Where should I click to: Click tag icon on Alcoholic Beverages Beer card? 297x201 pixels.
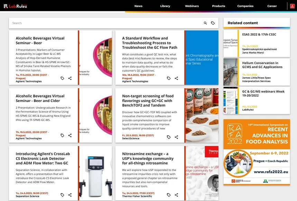coord(62,78)
